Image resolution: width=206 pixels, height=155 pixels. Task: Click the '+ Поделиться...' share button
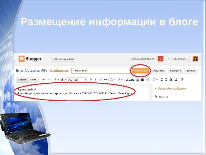tap(178, 59)
